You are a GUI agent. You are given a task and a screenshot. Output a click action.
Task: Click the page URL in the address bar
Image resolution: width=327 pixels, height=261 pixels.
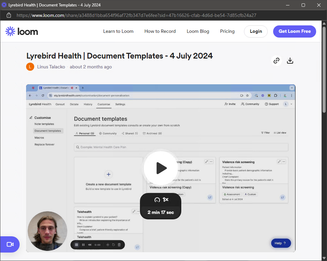[x=136, y=15]
